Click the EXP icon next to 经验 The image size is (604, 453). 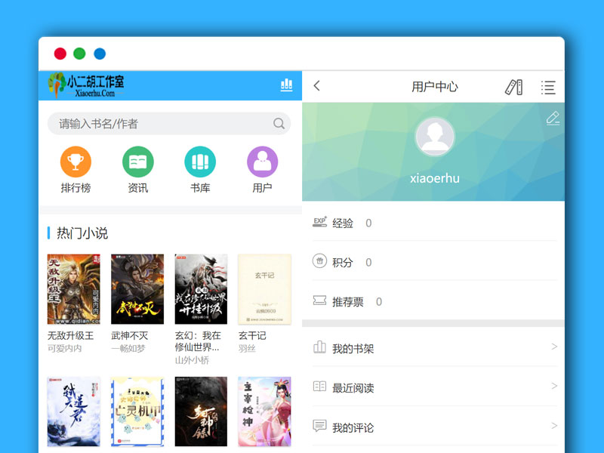click(320, 223)
